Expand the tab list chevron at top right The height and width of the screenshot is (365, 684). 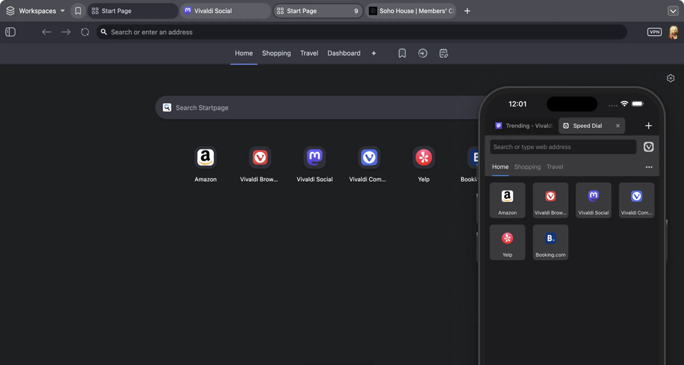point(673,11)
